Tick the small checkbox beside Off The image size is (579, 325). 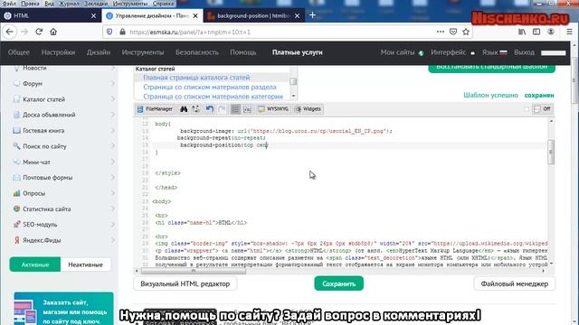click(527, 109)
